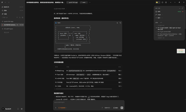Open the orange access mode dropdown
Screen dimensions: 186x112
(x=63, y=108)
